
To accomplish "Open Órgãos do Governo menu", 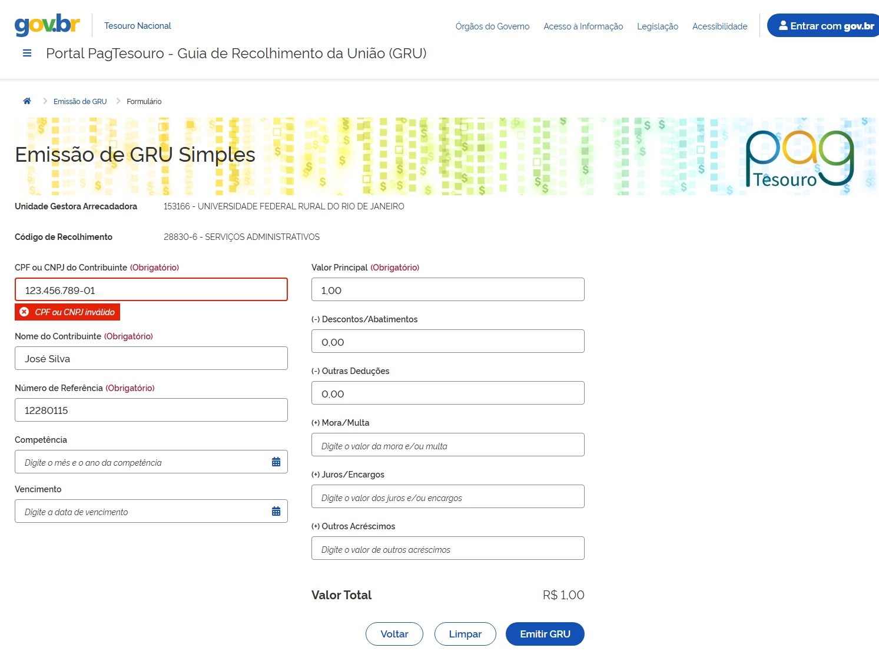I will pos(492,26).
